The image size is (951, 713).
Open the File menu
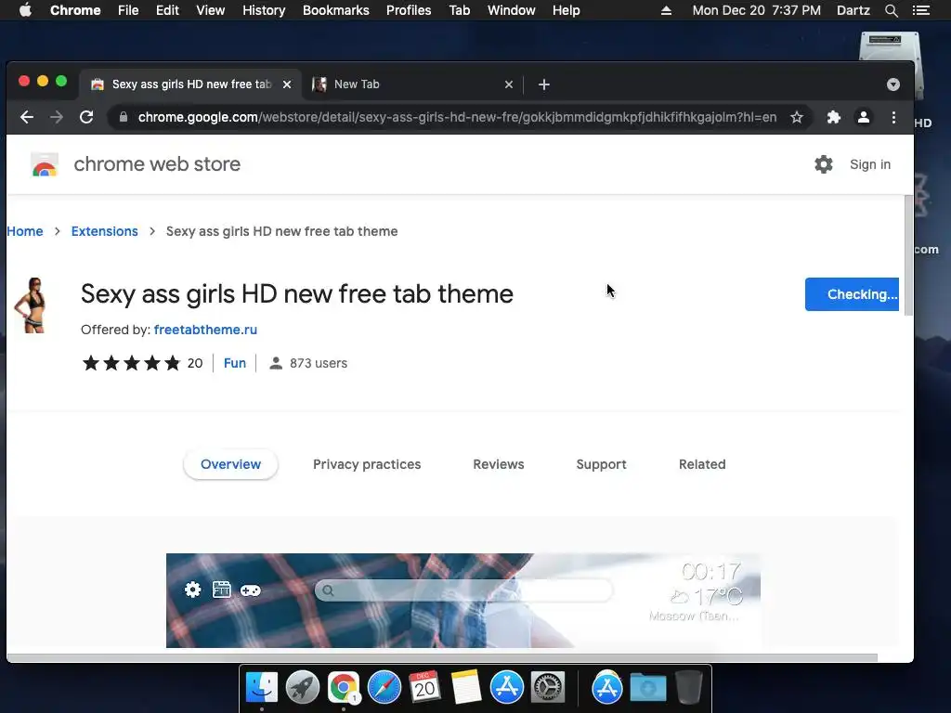tap(128, 10)
